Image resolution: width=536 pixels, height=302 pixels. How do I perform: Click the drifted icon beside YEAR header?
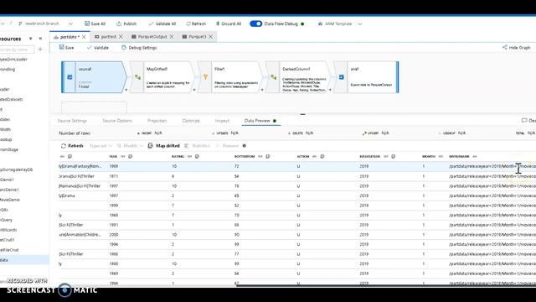tap(131, 157)
